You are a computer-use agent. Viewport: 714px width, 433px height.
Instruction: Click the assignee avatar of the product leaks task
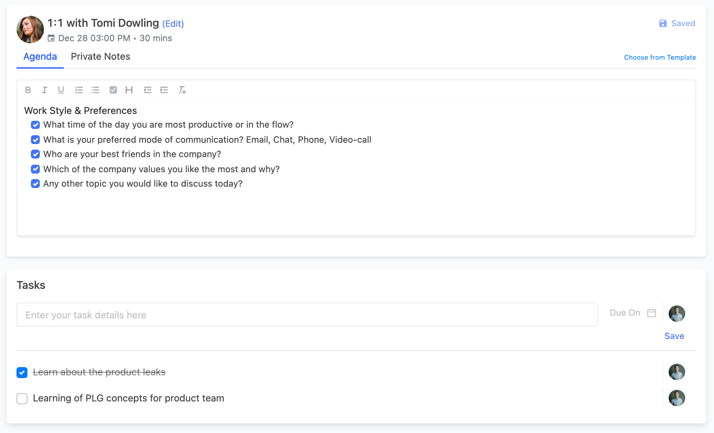[x=677, y=372]
